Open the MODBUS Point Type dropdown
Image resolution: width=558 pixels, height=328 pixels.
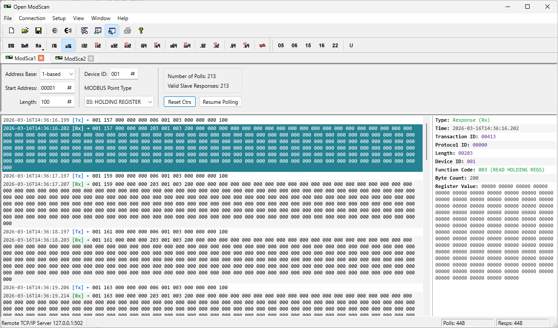pos(119,101)
